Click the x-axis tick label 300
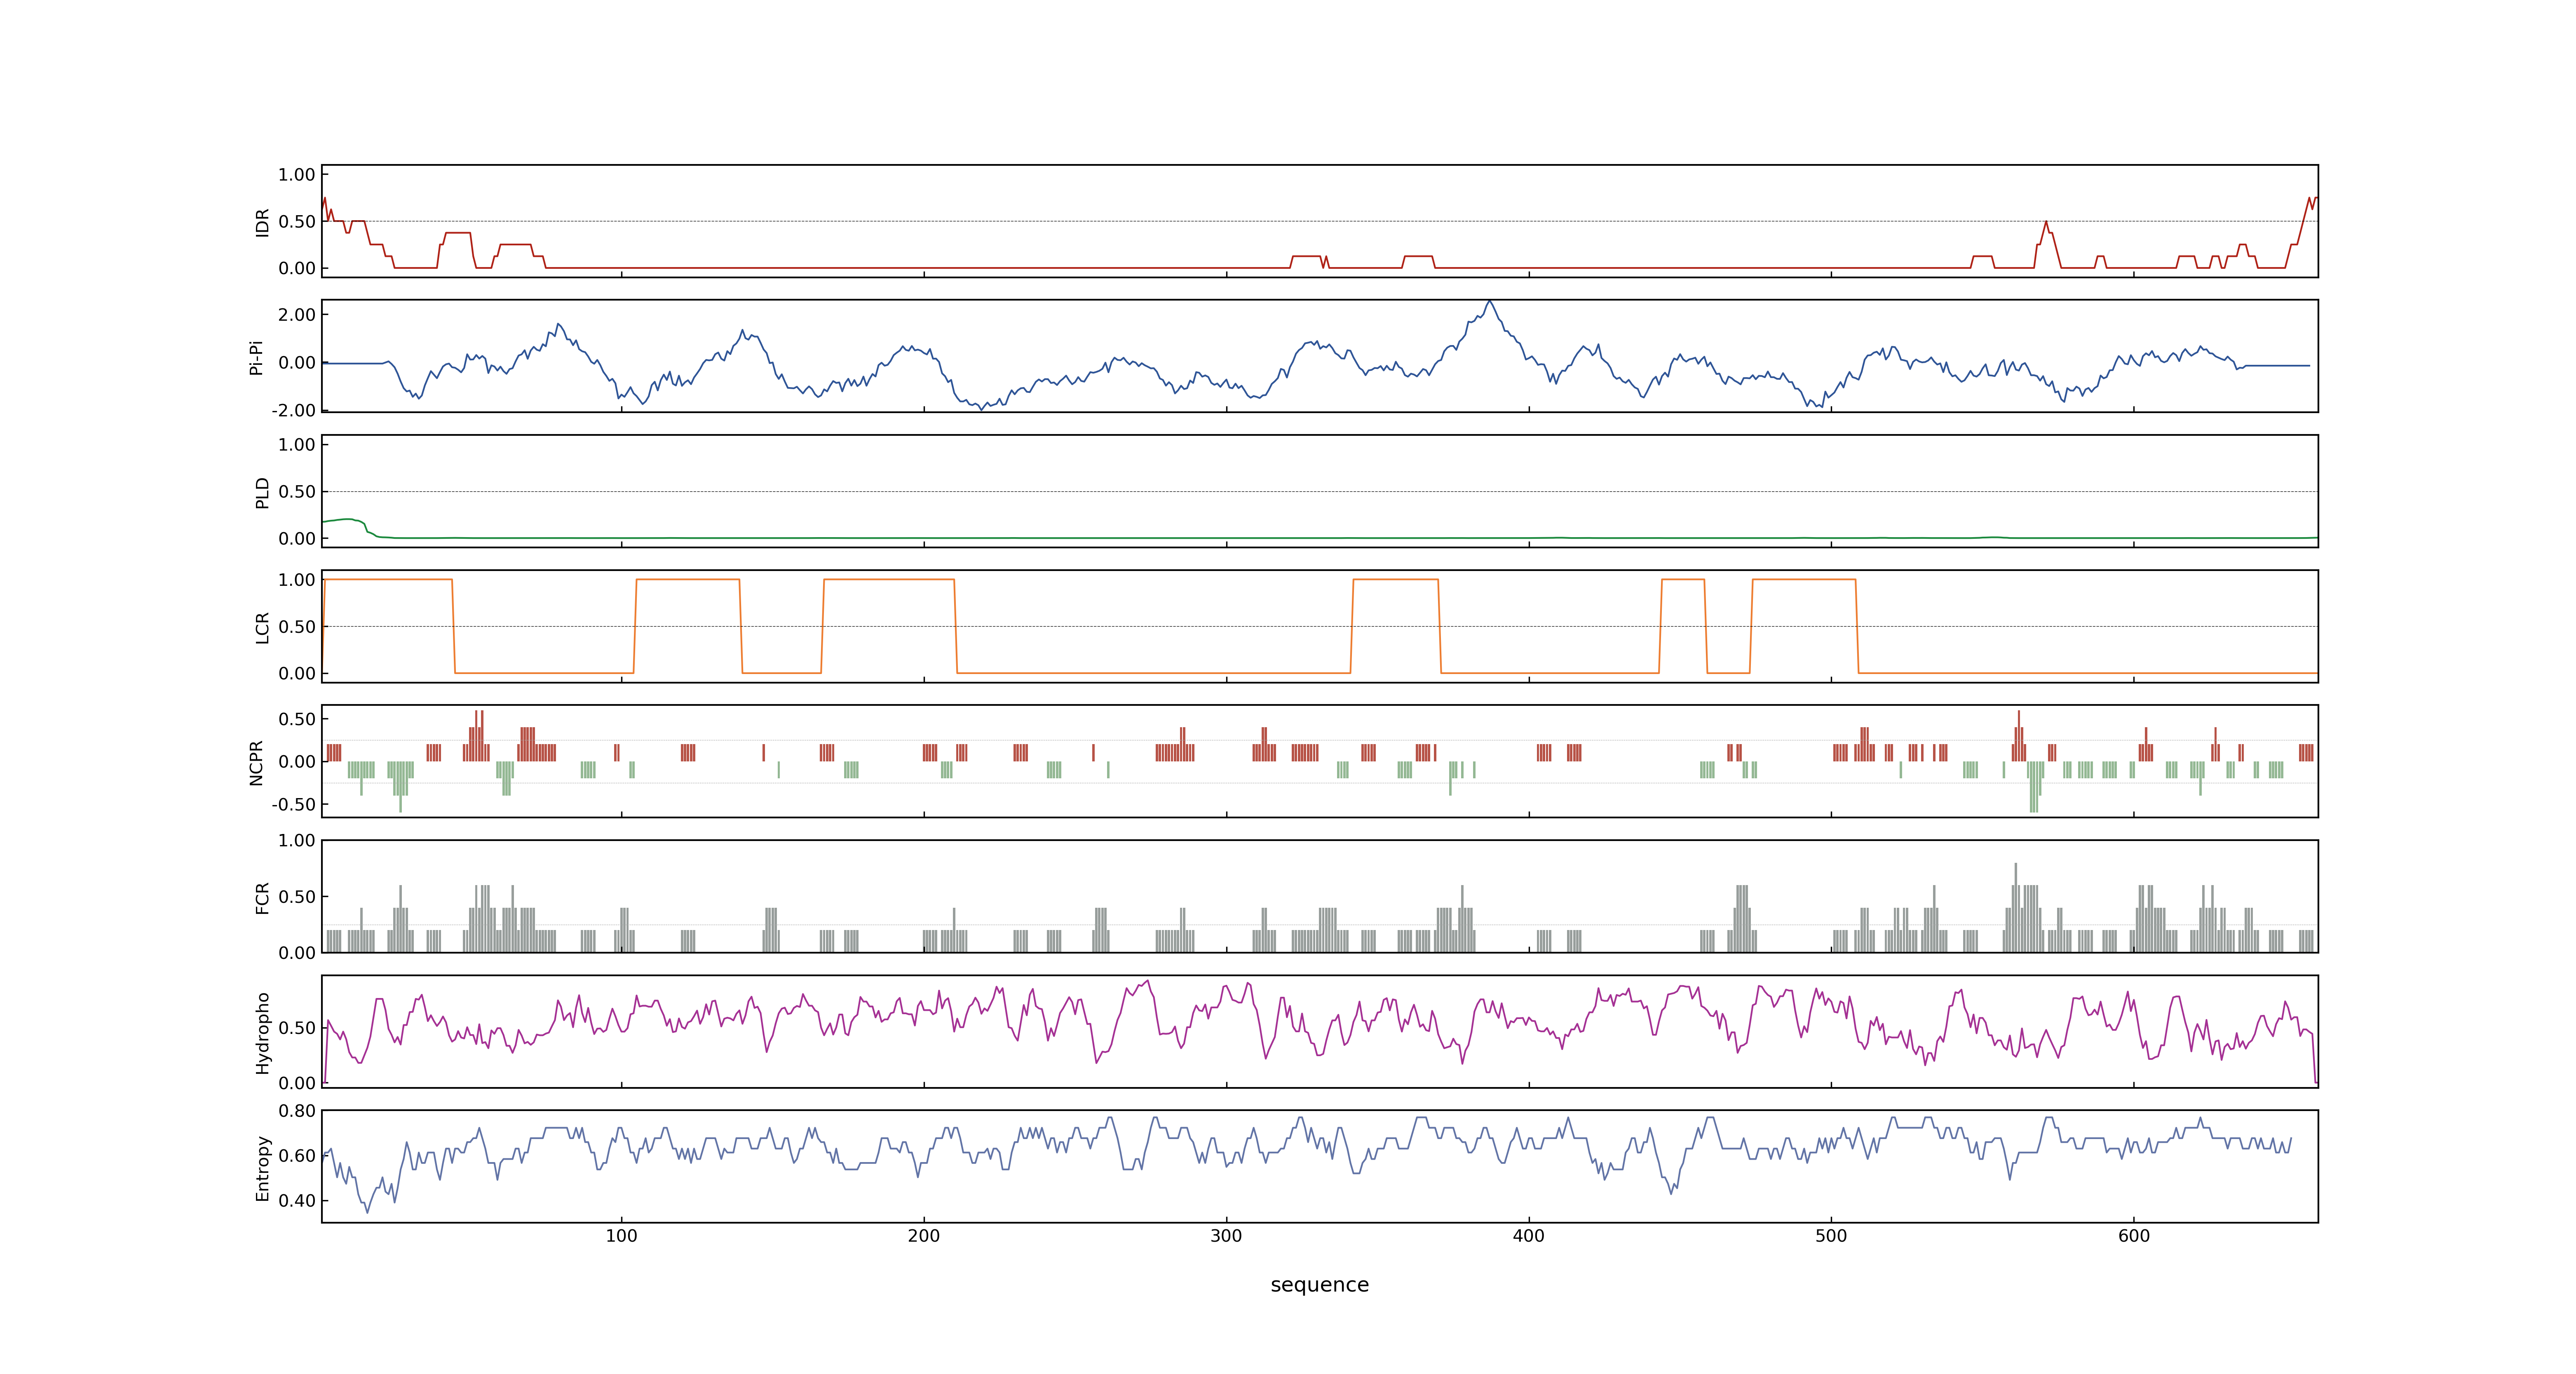 click(1226, 1236)
